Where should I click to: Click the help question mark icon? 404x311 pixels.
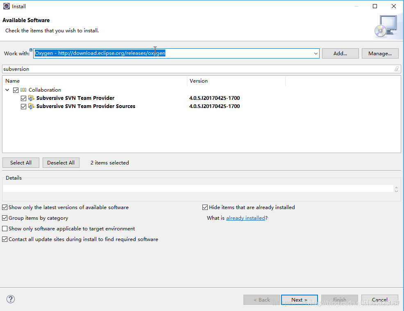[x=11, y=299]
